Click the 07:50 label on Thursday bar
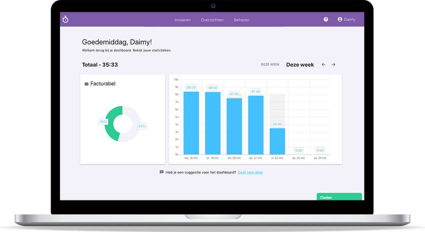Image resolution: width=425 pixels, height=232 pixels. (256, 91)
